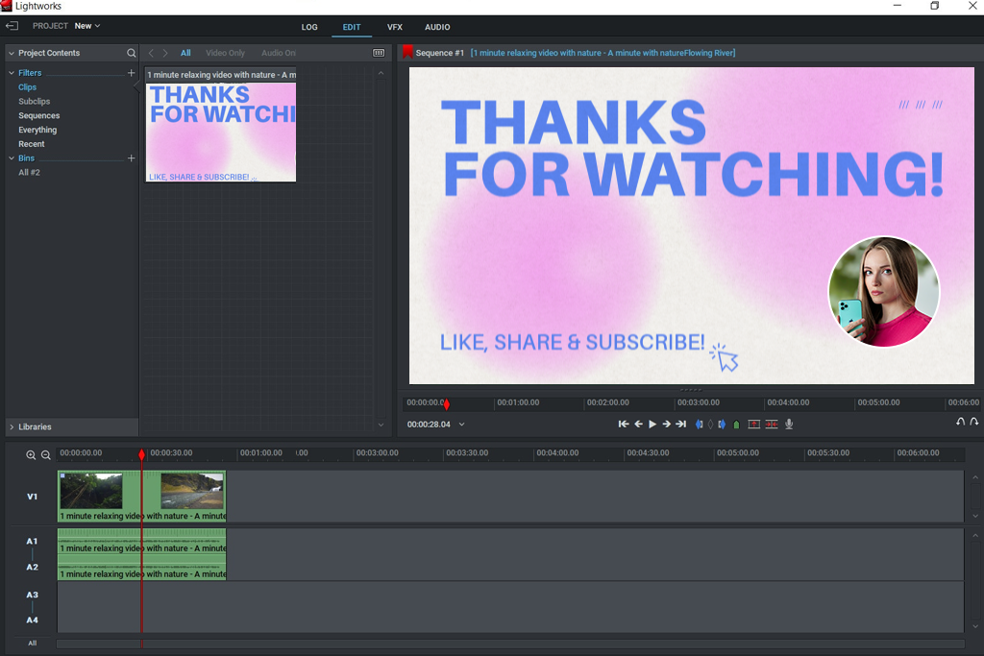
Task: Switch to the VFX tab
Action: (x=395, y=27)
